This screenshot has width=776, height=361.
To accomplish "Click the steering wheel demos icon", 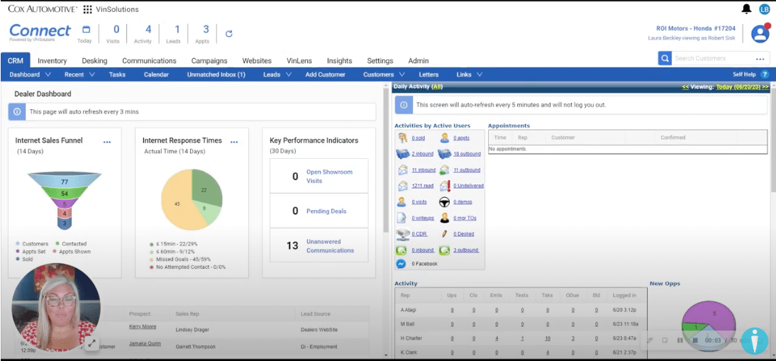I will pyautogui.click(x=445, y=201).
